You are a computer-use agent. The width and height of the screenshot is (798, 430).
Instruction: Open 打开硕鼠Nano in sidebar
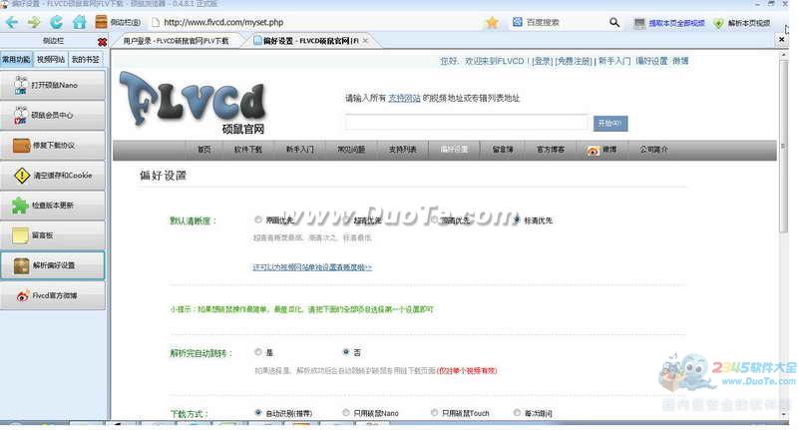pyautogui.click(x=53, y=85)
